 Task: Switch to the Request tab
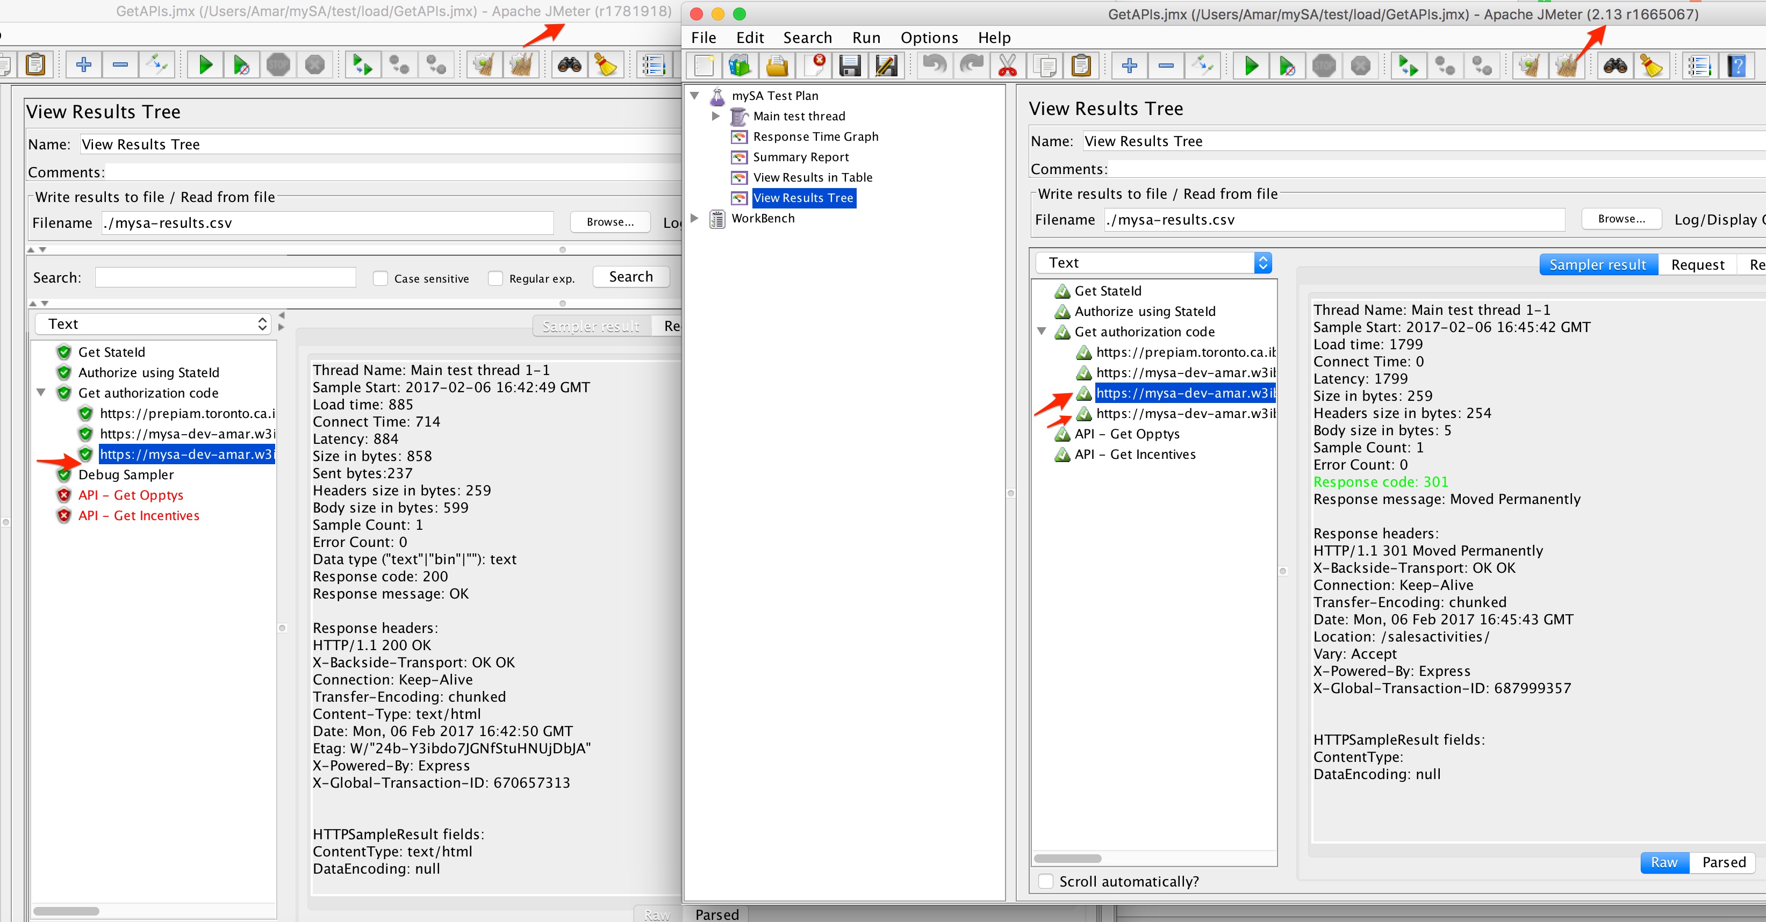(x=1698, y=264)
